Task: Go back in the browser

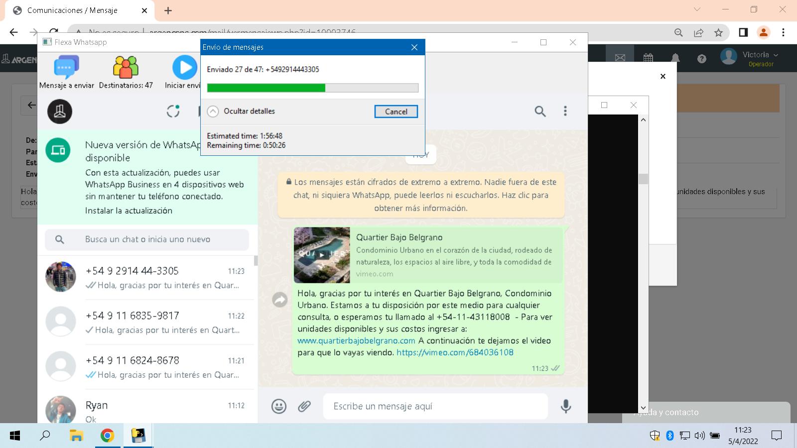Action: [13, 32]
